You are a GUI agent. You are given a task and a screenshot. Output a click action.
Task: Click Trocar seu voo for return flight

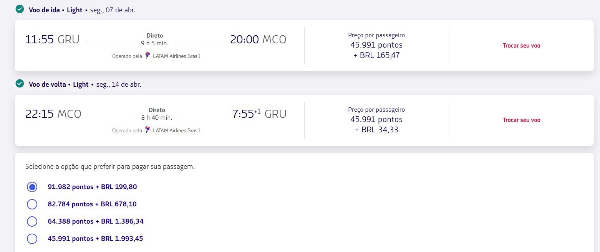521,120
